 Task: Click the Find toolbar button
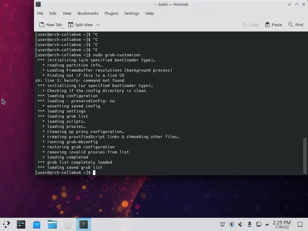pyautogui.click(x=296, y=25)
